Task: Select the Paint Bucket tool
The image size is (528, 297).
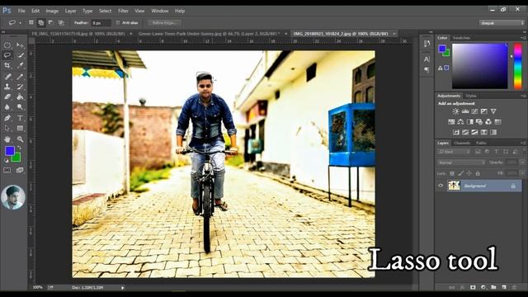Action: click(20, 97)
